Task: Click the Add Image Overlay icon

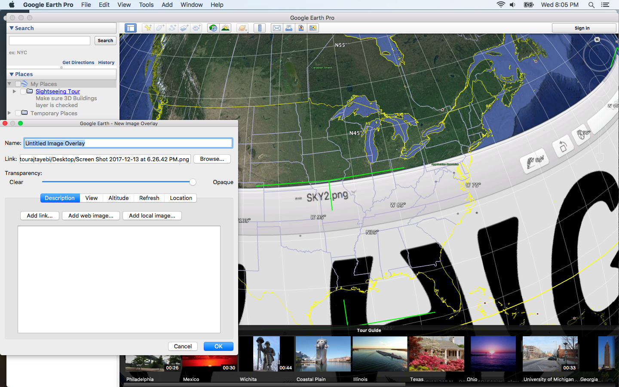Action: [184, 28]
